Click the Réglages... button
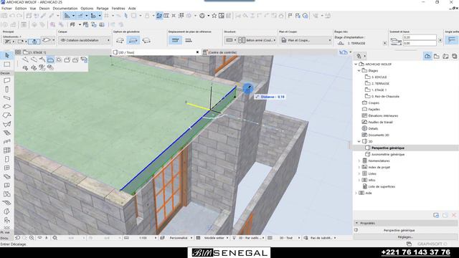459x258 pixels. pos(405,237)
